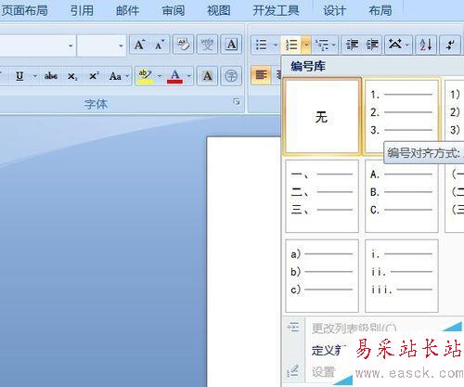The image size is (464, 387).
Task: Open font color dropdown arrow
Action: point(188,76)
